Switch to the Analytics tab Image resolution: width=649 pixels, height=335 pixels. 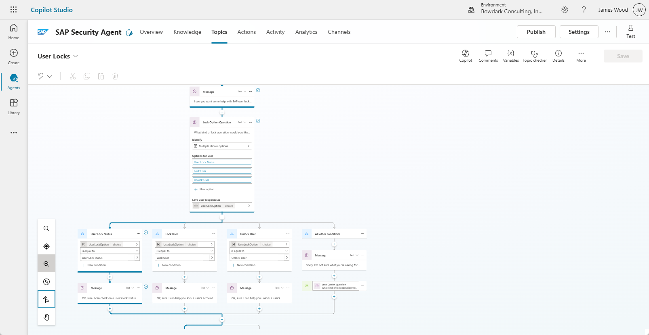306,32
